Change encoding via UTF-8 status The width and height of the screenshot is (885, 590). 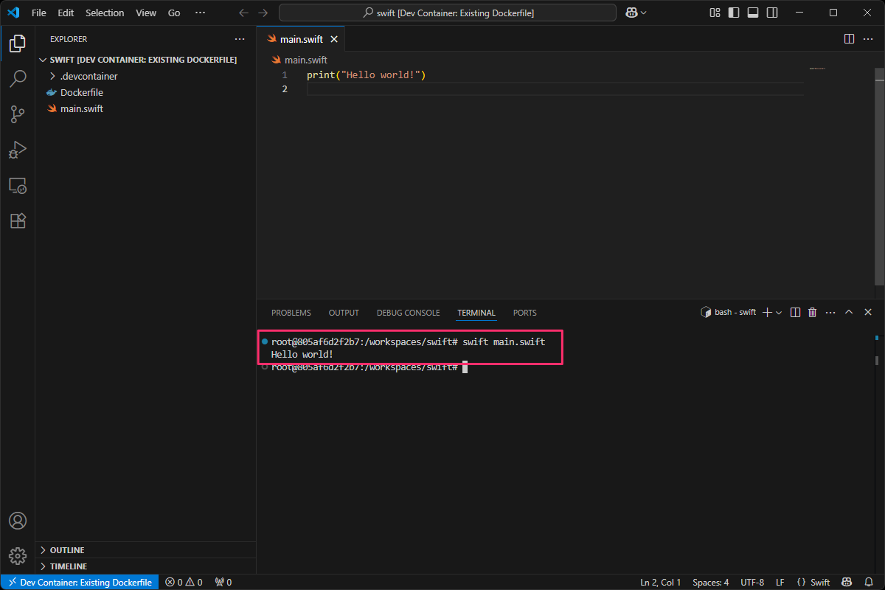pyautogui.click(x=752, y=582)
